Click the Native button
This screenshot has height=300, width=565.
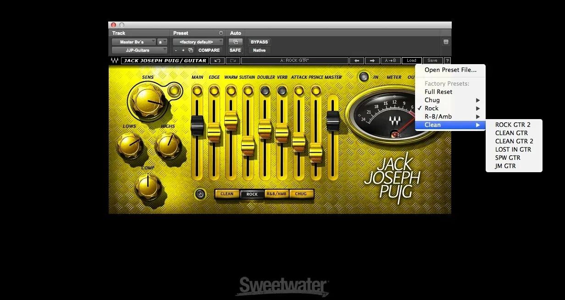259,50
